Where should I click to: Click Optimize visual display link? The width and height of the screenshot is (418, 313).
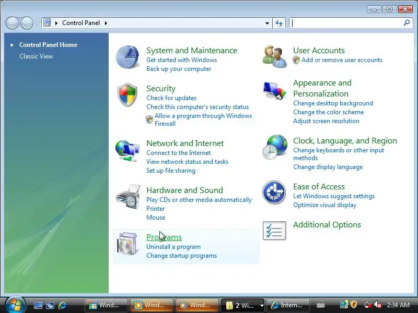(324, 205)
